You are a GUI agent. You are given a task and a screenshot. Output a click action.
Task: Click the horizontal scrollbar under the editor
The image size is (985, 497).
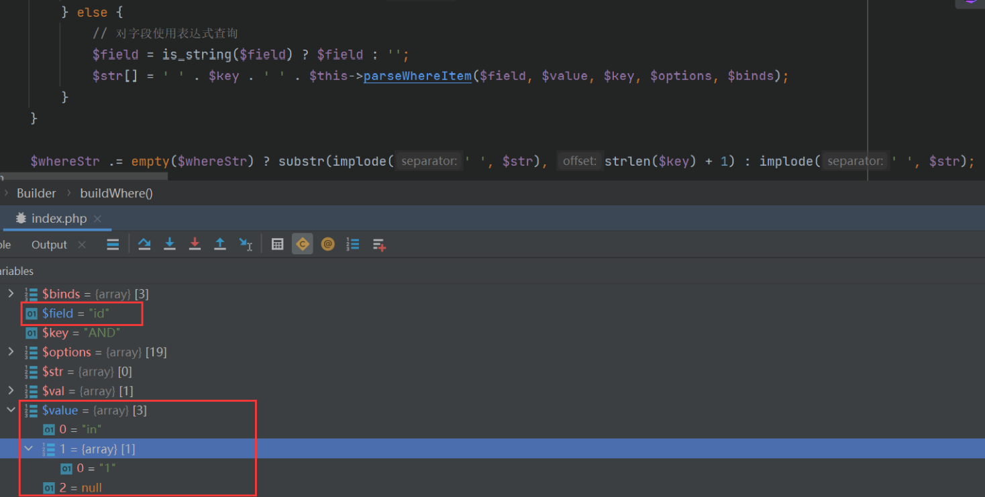84,176
